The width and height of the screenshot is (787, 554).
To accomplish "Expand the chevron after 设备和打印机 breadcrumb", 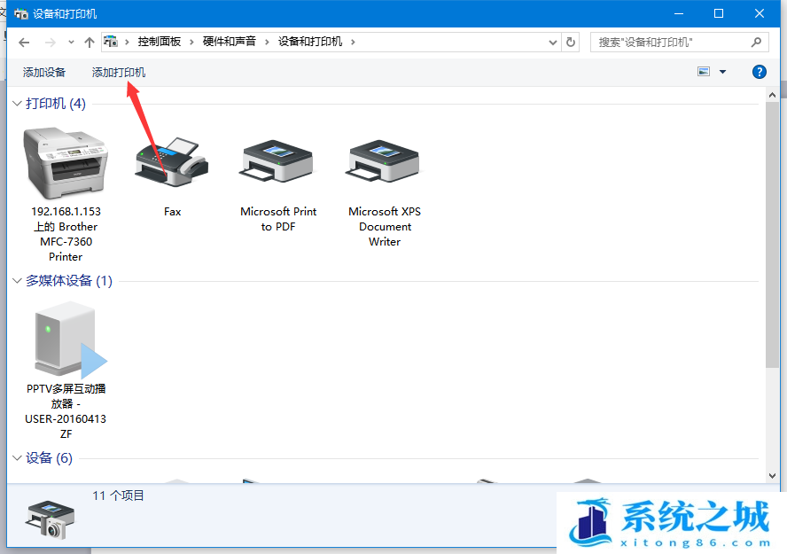I will coord(353,43).
